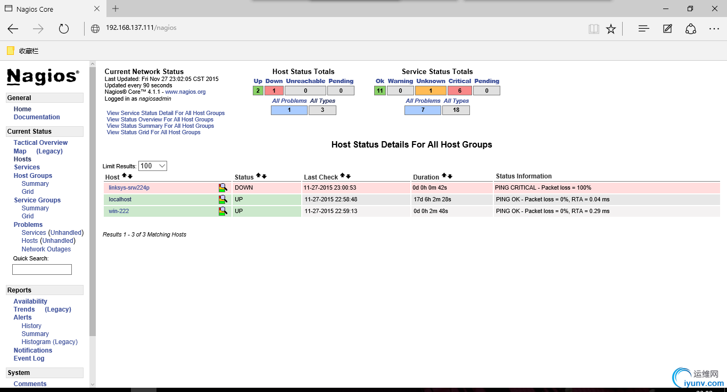The image size is (727, 392).
Task: Open Alerts History link
Action: tap(31, 326)
